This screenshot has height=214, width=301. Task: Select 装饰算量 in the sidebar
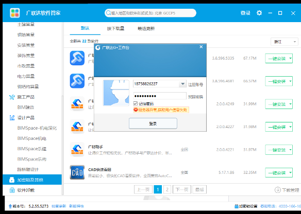26,56
